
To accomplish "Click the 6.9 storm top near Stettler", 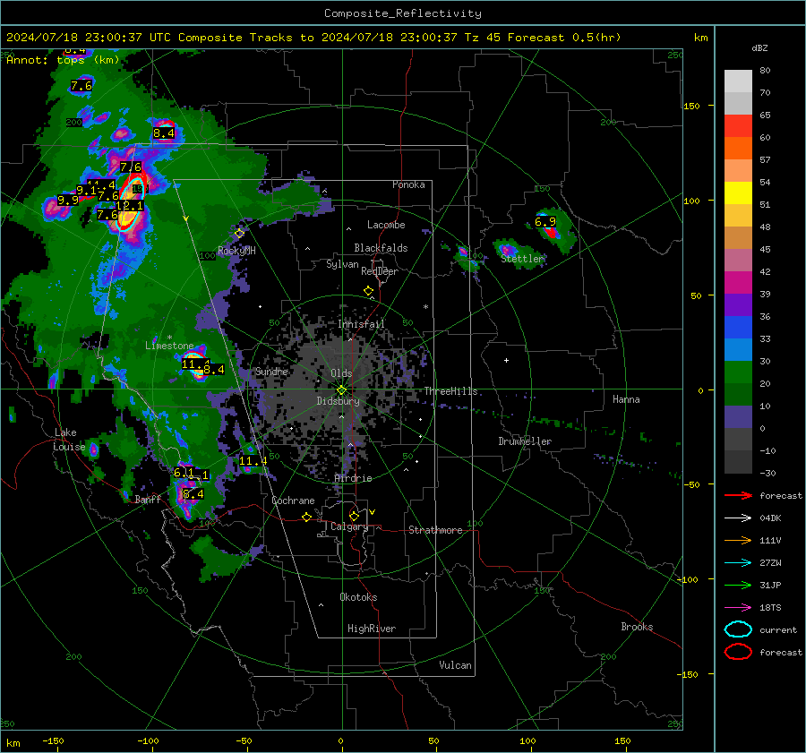I will click(x=544, y=222).
